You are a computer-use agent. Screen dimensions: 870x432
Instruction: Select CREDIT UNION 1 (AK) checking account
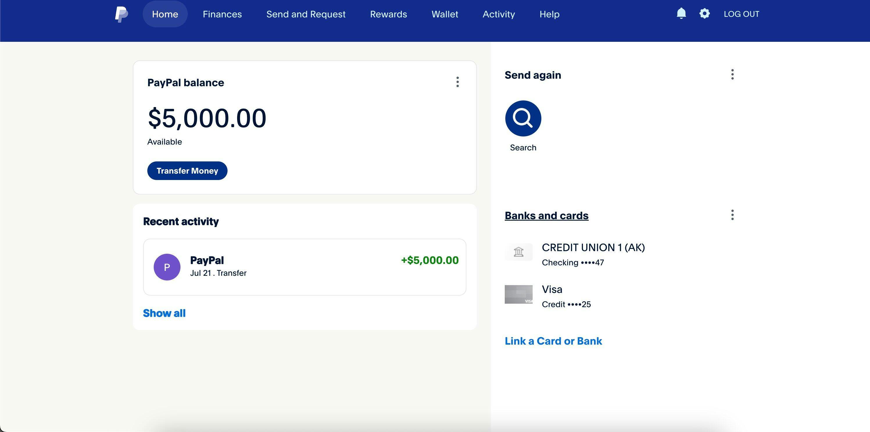(593, 255)
